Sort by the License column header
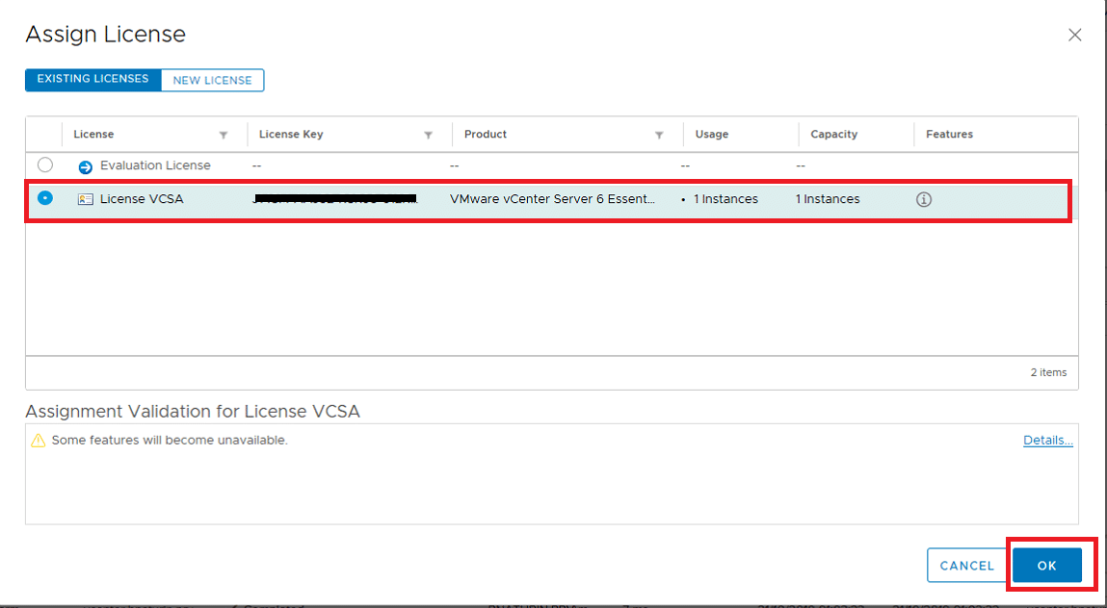Screen dimensions: 1107x608 click(x=93, y=134)
